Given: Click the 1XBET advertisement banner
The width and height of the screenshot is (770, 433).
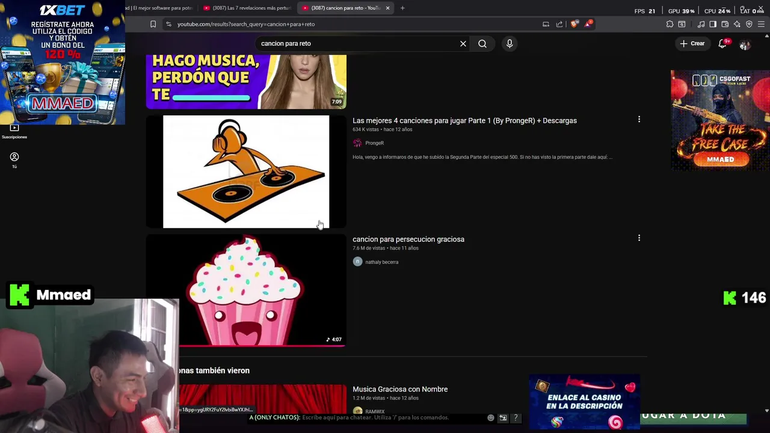Looking at the screenshot, I should 63,62.
